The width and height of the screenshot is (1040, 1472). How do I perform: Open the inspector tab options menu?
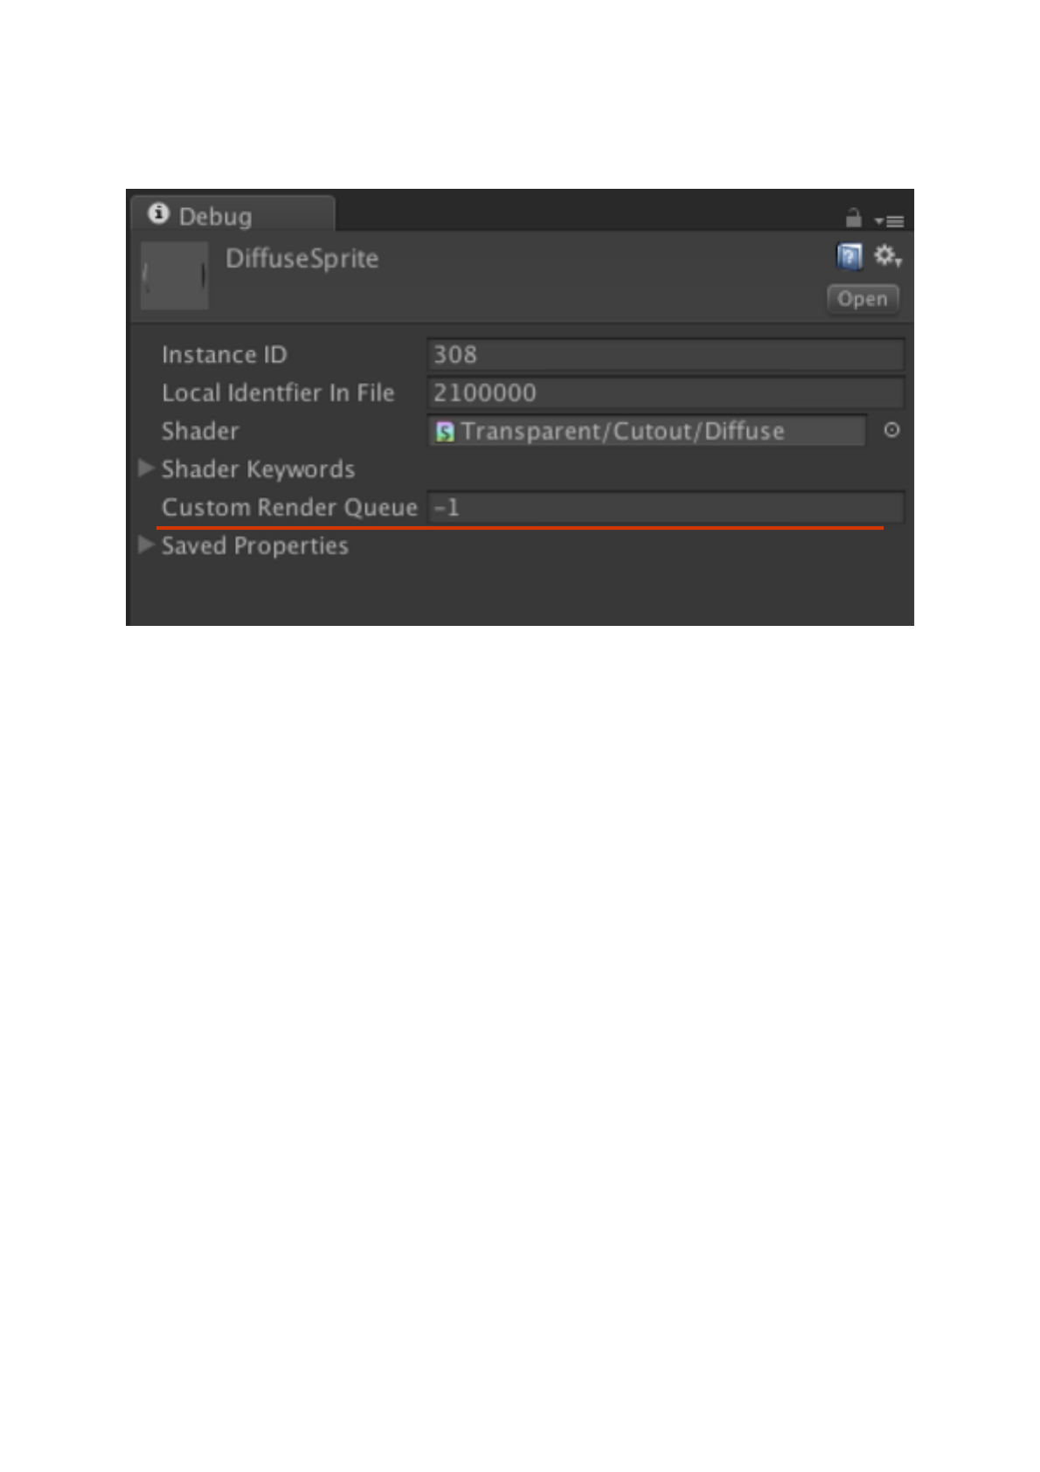pos(890,222)
